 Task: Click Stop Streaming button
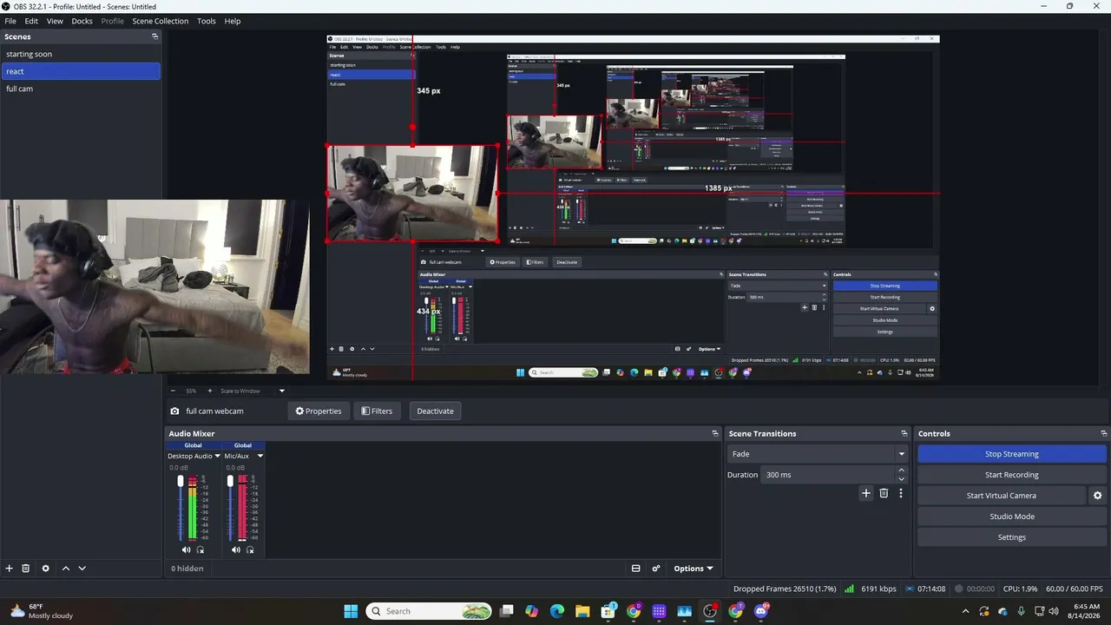(x=1011, y=454)
